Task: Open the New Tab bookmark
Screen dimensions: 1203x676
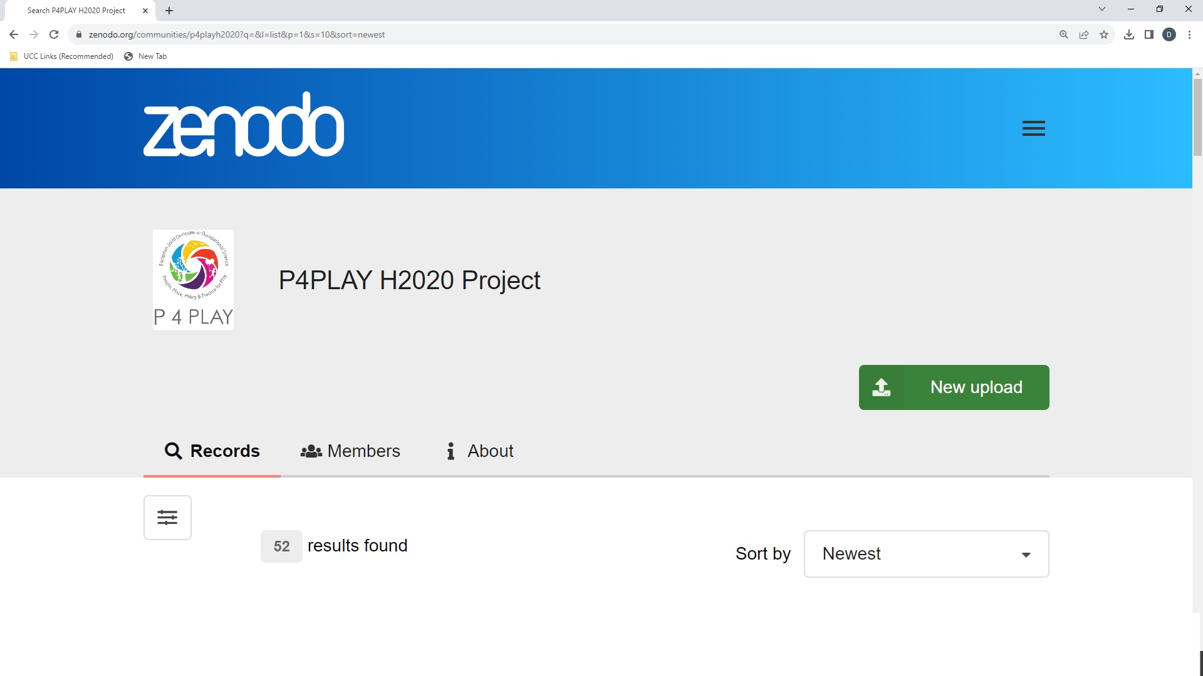Action: pyautogui.click(x=145, y=56)
